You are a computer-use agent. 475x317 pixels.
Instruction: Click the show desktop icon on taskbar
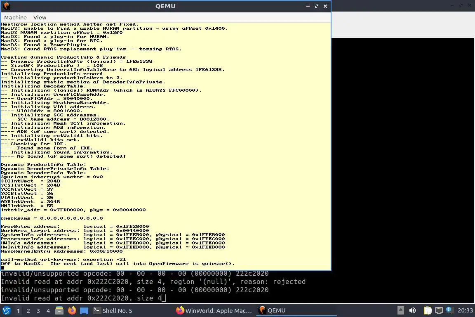84,311
